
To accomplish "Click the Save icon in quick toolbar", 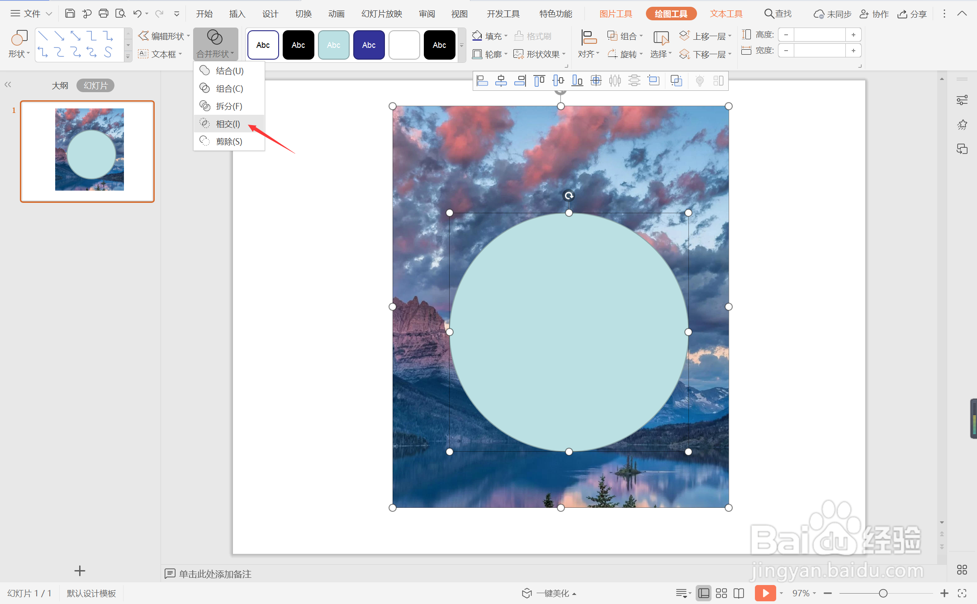I will 70,14.
